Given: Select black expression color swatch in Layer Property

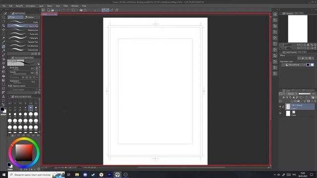Looking at the screenshot, I should [308, 65].
